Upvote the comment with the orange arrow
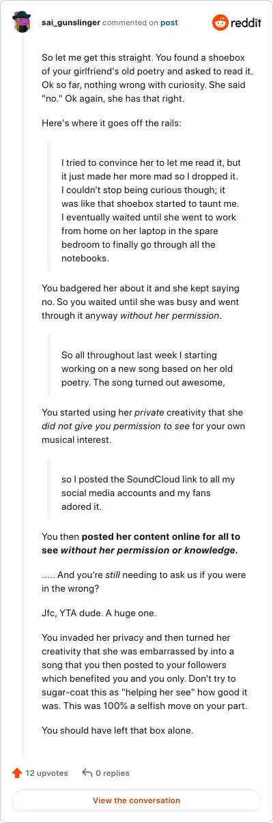 click(x=17, y=773)
